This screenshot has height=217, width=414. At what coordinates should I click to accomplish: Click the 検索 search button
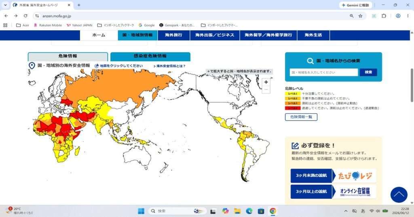[368, 73]
